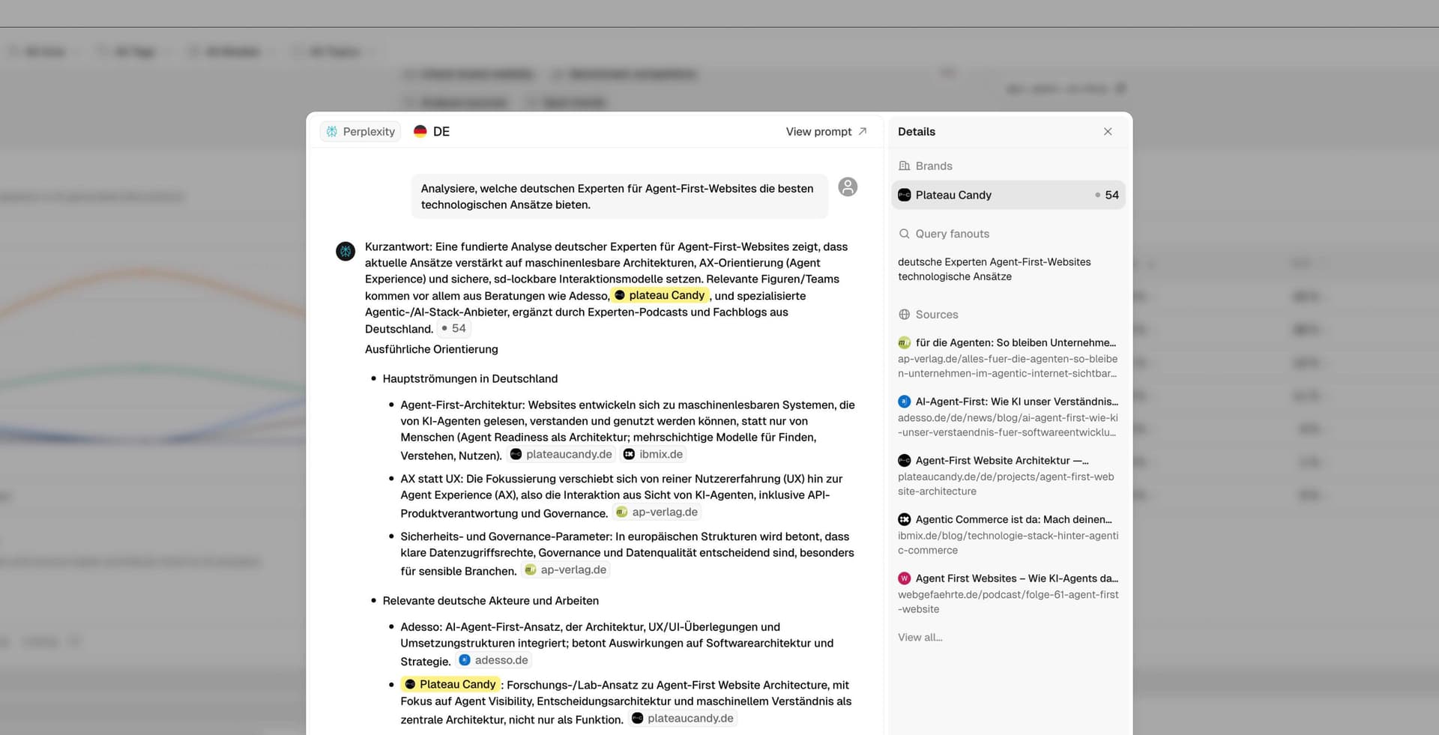Screen dimensions: 1439x735
Task: Click the 'Details' panel heading
Action: 917,132
